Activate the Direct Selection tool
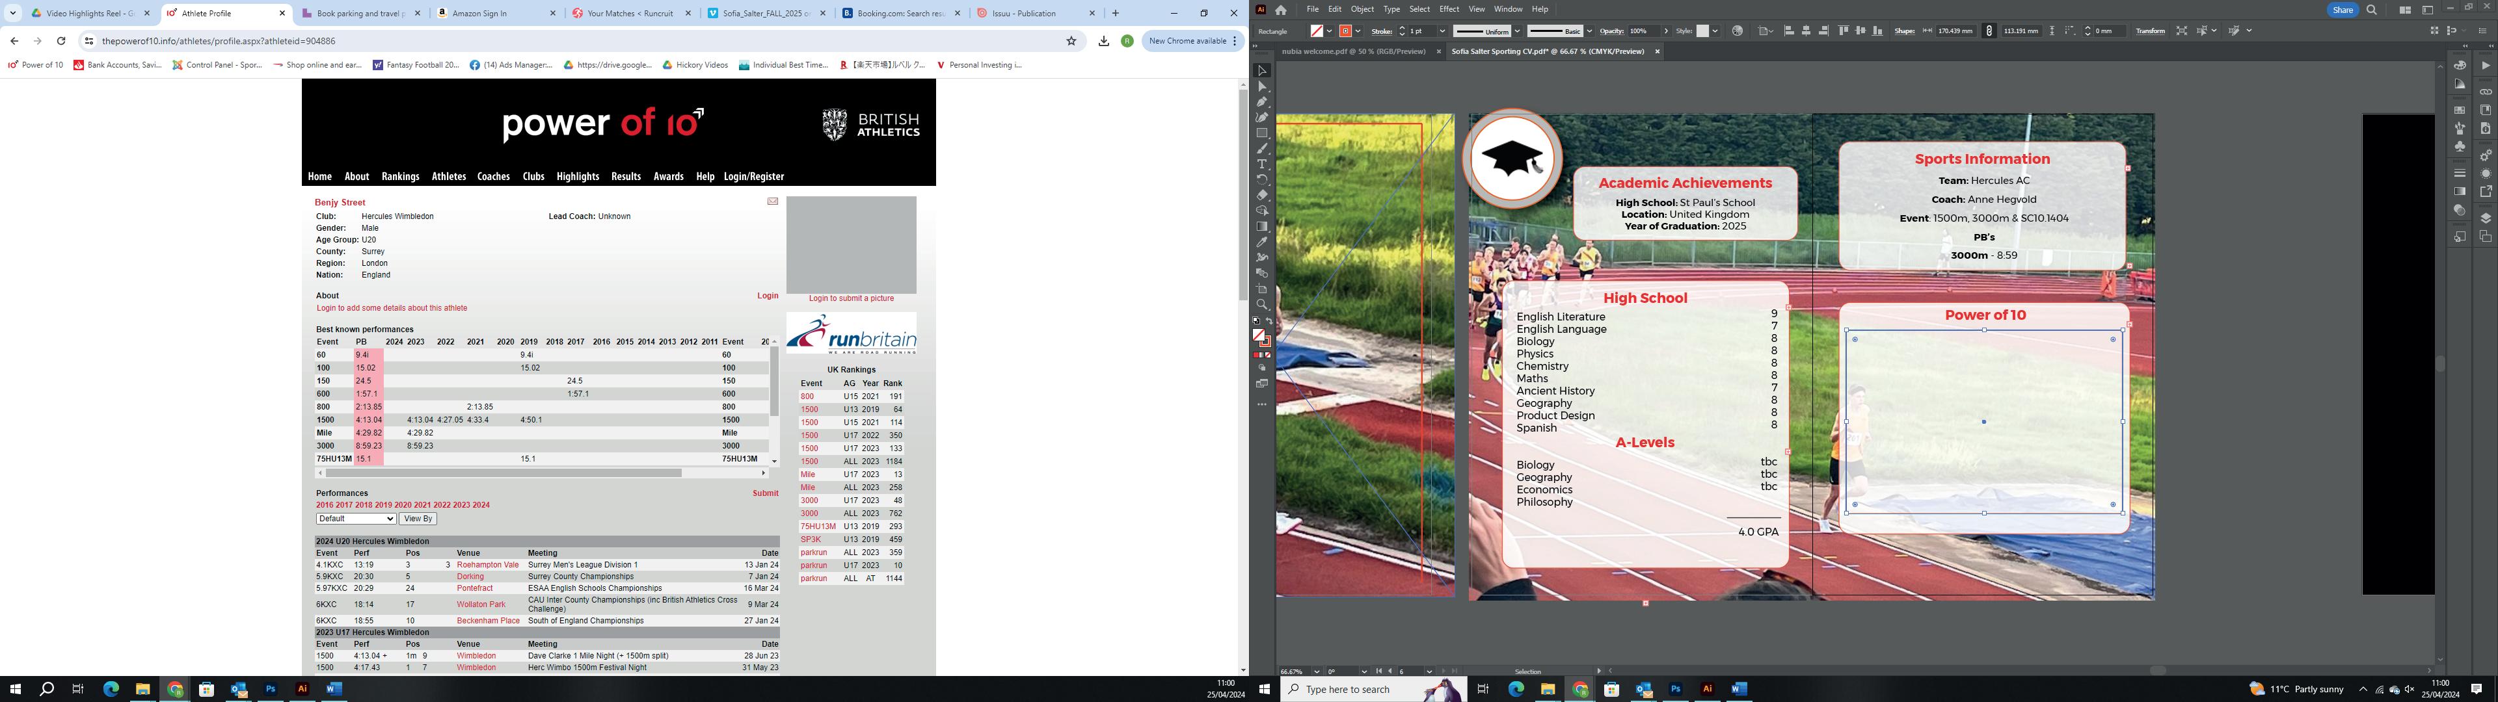The height and width of the screenshot is (702, 2498). [1261, 86]
